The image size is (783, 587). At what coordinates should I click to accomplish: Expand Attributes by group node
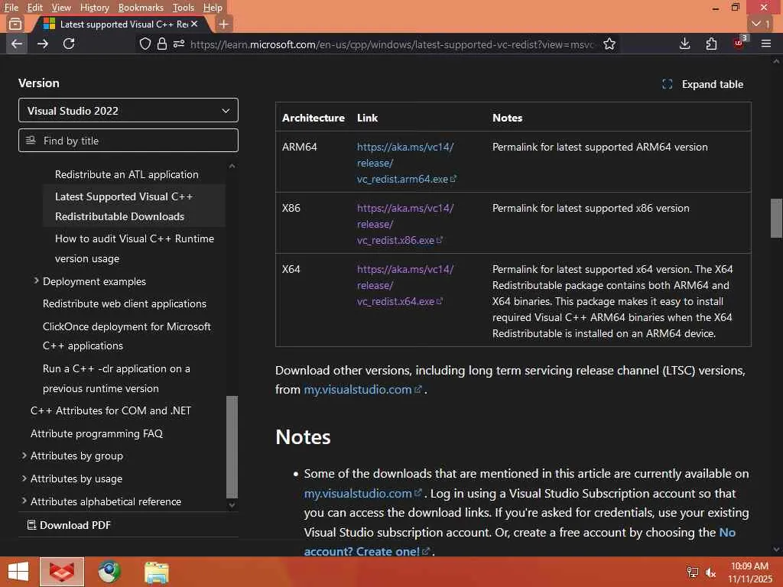24,456
